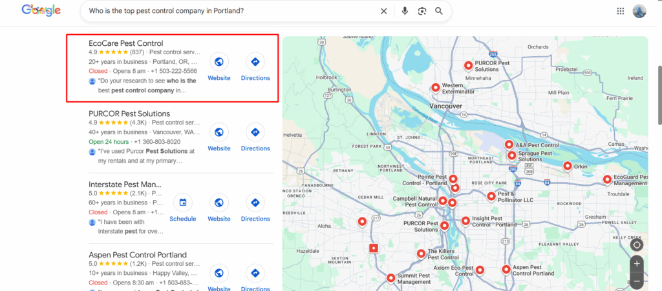
Task: Select the Orkin map pin
Action: (567, 166)
